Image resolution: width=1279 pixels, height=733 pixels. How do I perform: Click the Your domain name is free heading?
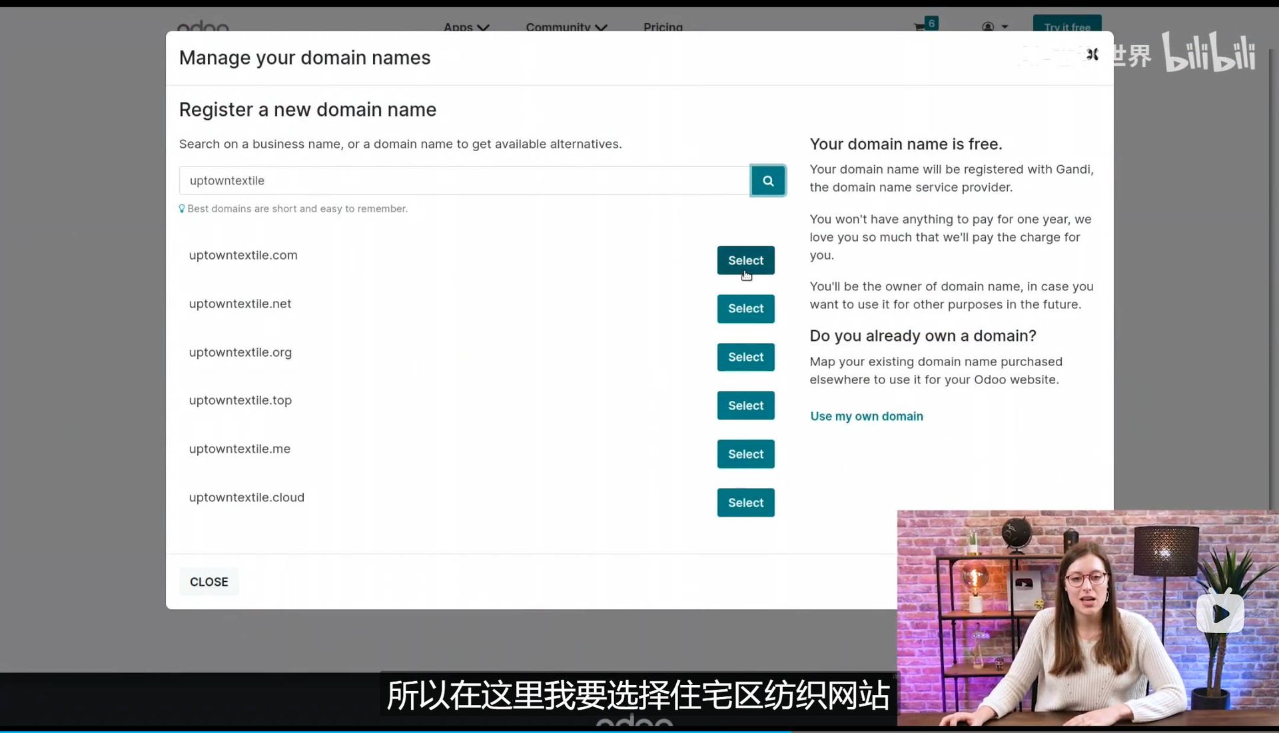coord(905,144)
